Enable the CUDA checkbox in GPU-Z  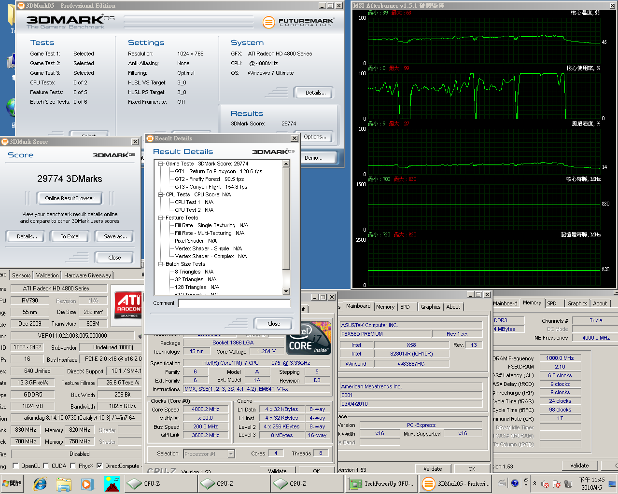pos(46,466)
